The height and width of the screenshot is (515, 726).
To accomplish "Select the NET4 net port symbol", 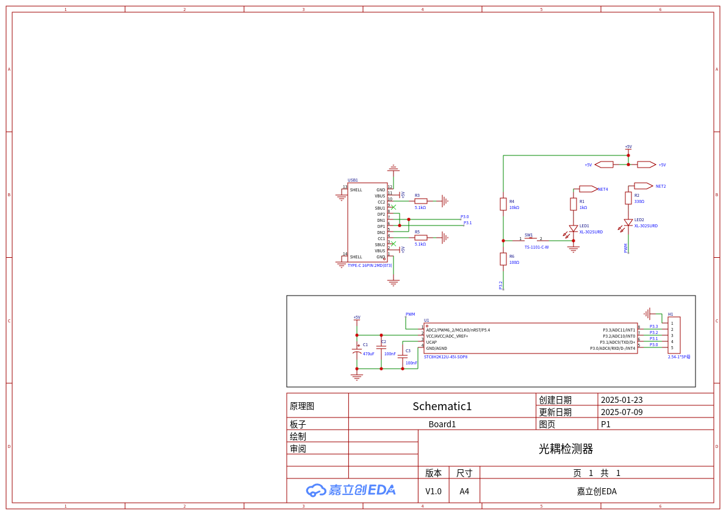I will pyautogui.click(x=588, y=189).
